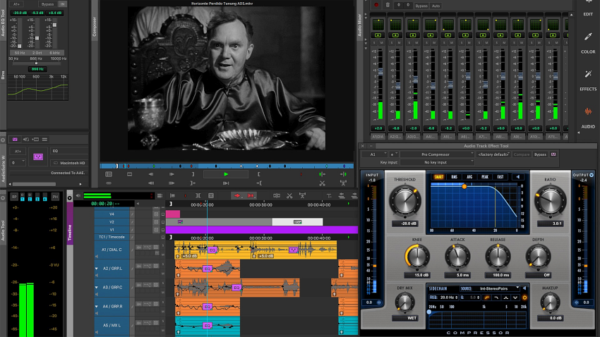Click the KNEE knob in compressor
The height and width of the screenshot is (337, 600).
pyautogui.click(x=416, y=257)
